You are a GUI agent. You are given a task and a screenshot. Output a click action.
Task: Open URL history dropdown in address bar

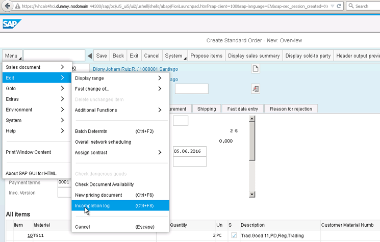(x=333, y=6)
